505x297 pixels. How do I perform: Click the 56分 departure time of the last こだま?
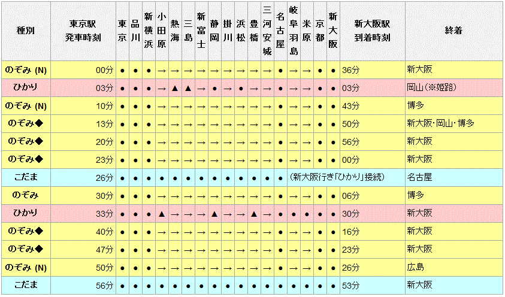click(x=83, y=286)
